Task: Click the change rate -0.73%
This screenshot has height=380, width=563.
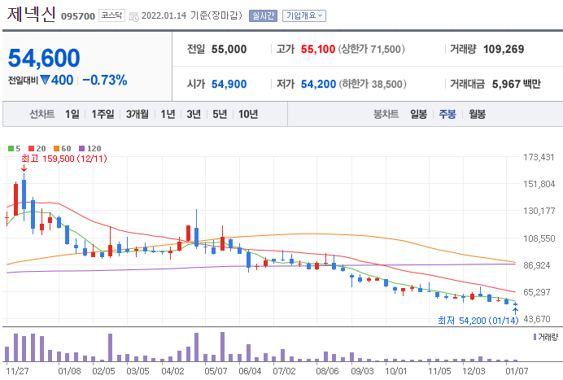Action: (x=104, y=80)
